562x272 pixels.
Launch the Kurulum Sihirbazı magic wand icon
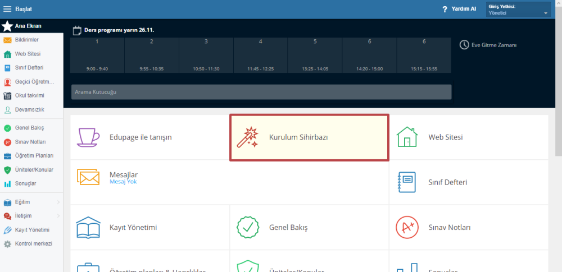[248, 137]
